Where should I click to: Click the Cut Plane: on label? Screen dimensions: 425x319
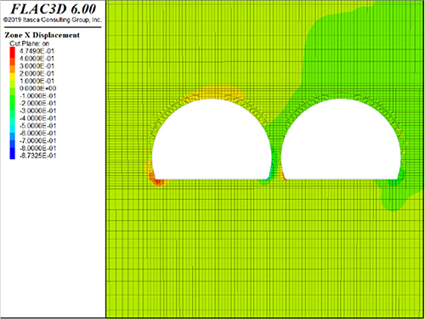click(x=30, y=43)
